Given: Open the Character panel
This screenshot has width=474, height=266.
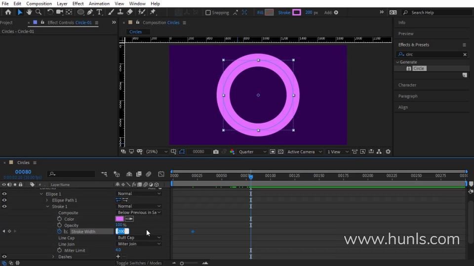Looking at the screenshot, I should click(407, 85).
